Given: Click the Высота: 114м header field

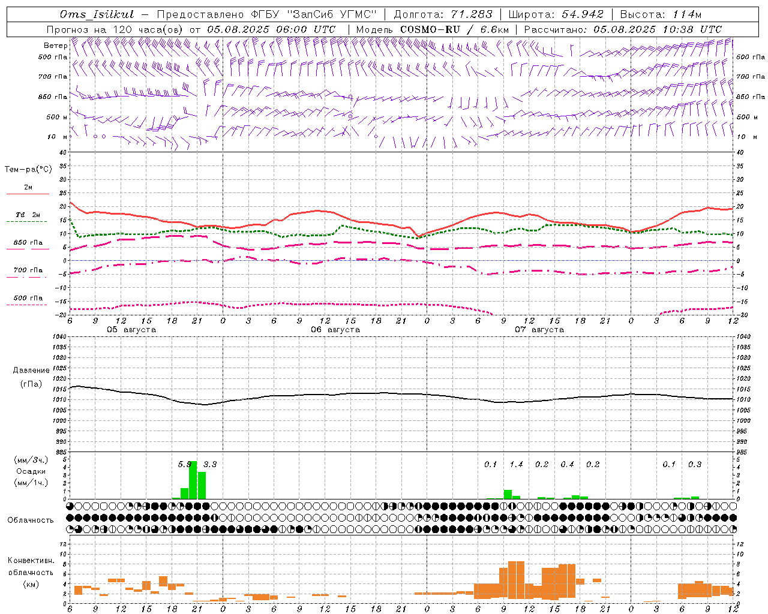Looking at the screenshot, I should pos(661,14).
